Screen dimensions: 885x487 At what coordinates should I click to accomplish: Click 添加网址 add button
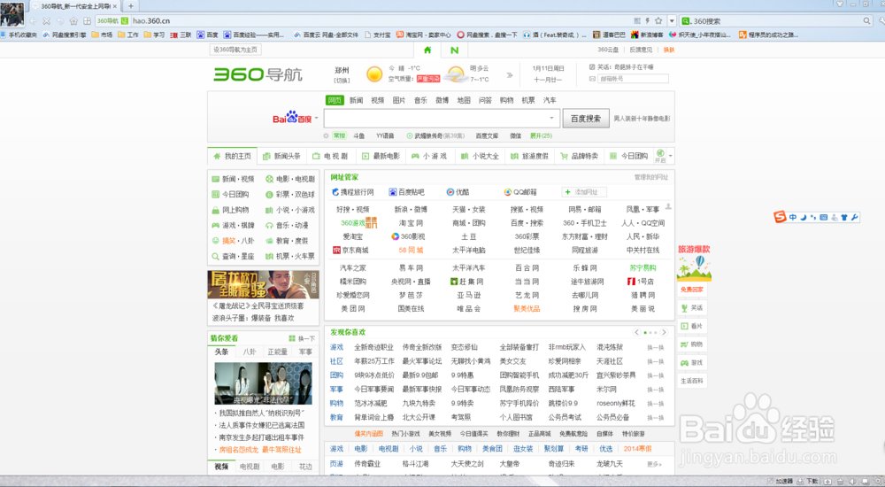pyautogui.click(x=583, y=192)
